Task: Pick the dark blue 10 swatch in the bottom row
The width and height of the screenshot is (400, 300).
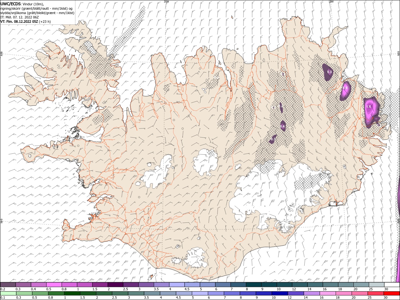Action: 280,293
